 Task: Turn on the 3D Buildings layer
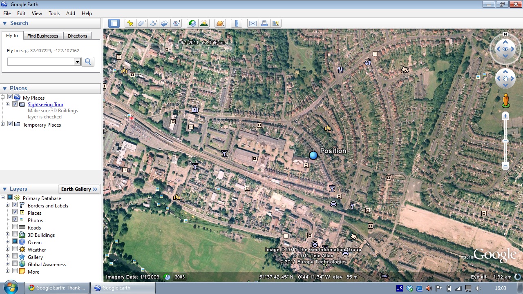tap(15, 235)
